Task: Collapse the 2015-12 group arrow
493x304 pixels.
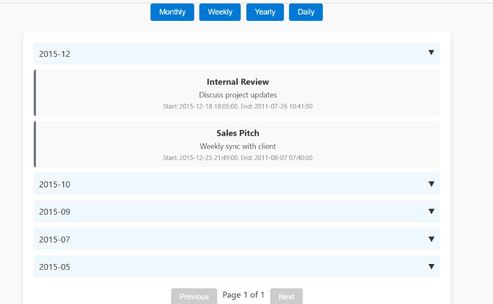Action: click(432, 52)
